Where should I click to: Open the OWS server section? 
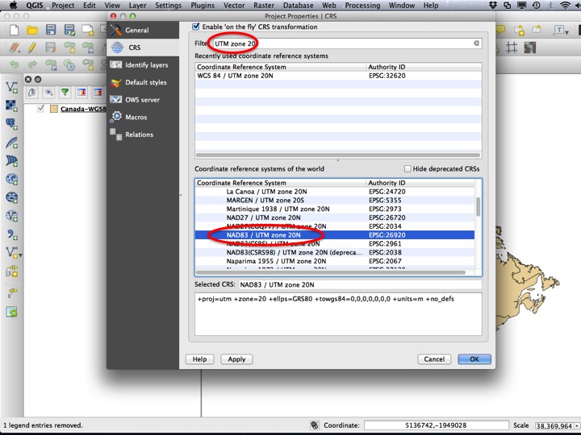tap(143, 100)
